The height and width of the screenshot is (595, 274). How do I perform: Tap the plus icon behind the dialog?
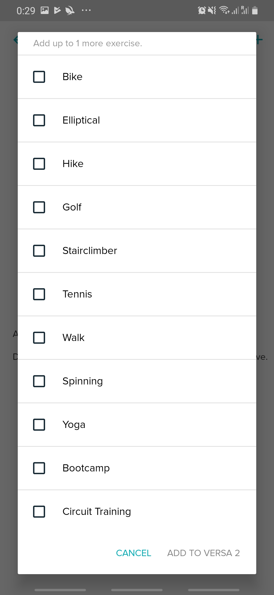point(259,40)
